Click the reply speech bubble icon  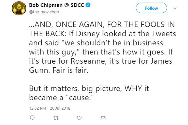32,118
